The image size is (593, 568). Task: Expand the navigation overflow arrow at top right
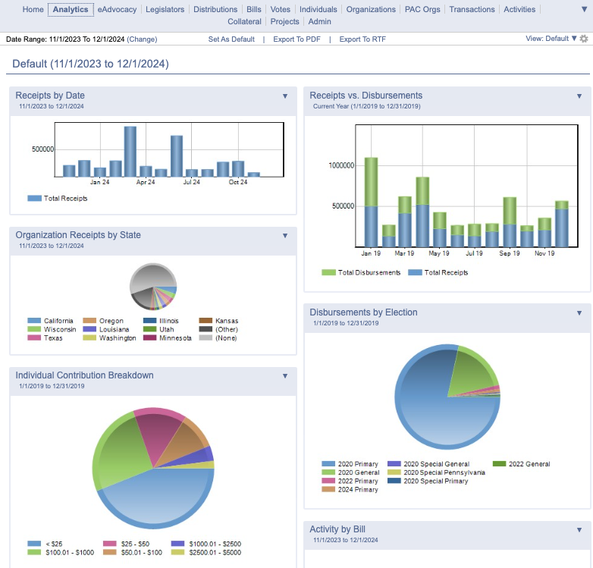coord(584,9)
